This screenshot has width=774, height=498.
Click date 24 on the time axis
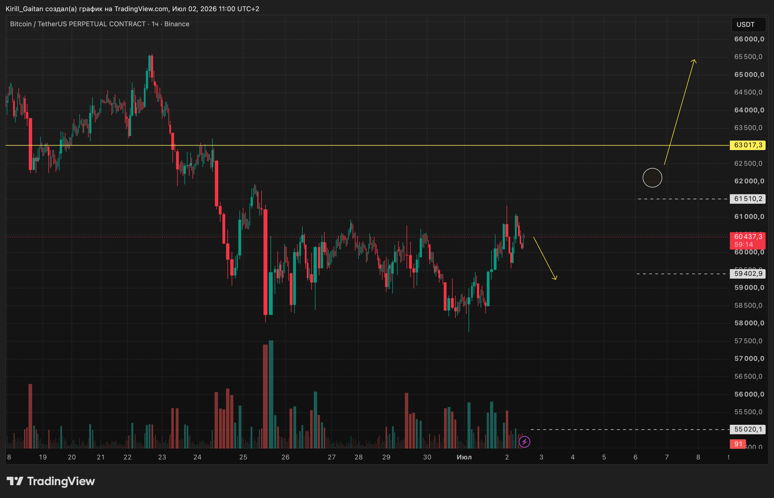pyautogui.click(x=197, y=457)
